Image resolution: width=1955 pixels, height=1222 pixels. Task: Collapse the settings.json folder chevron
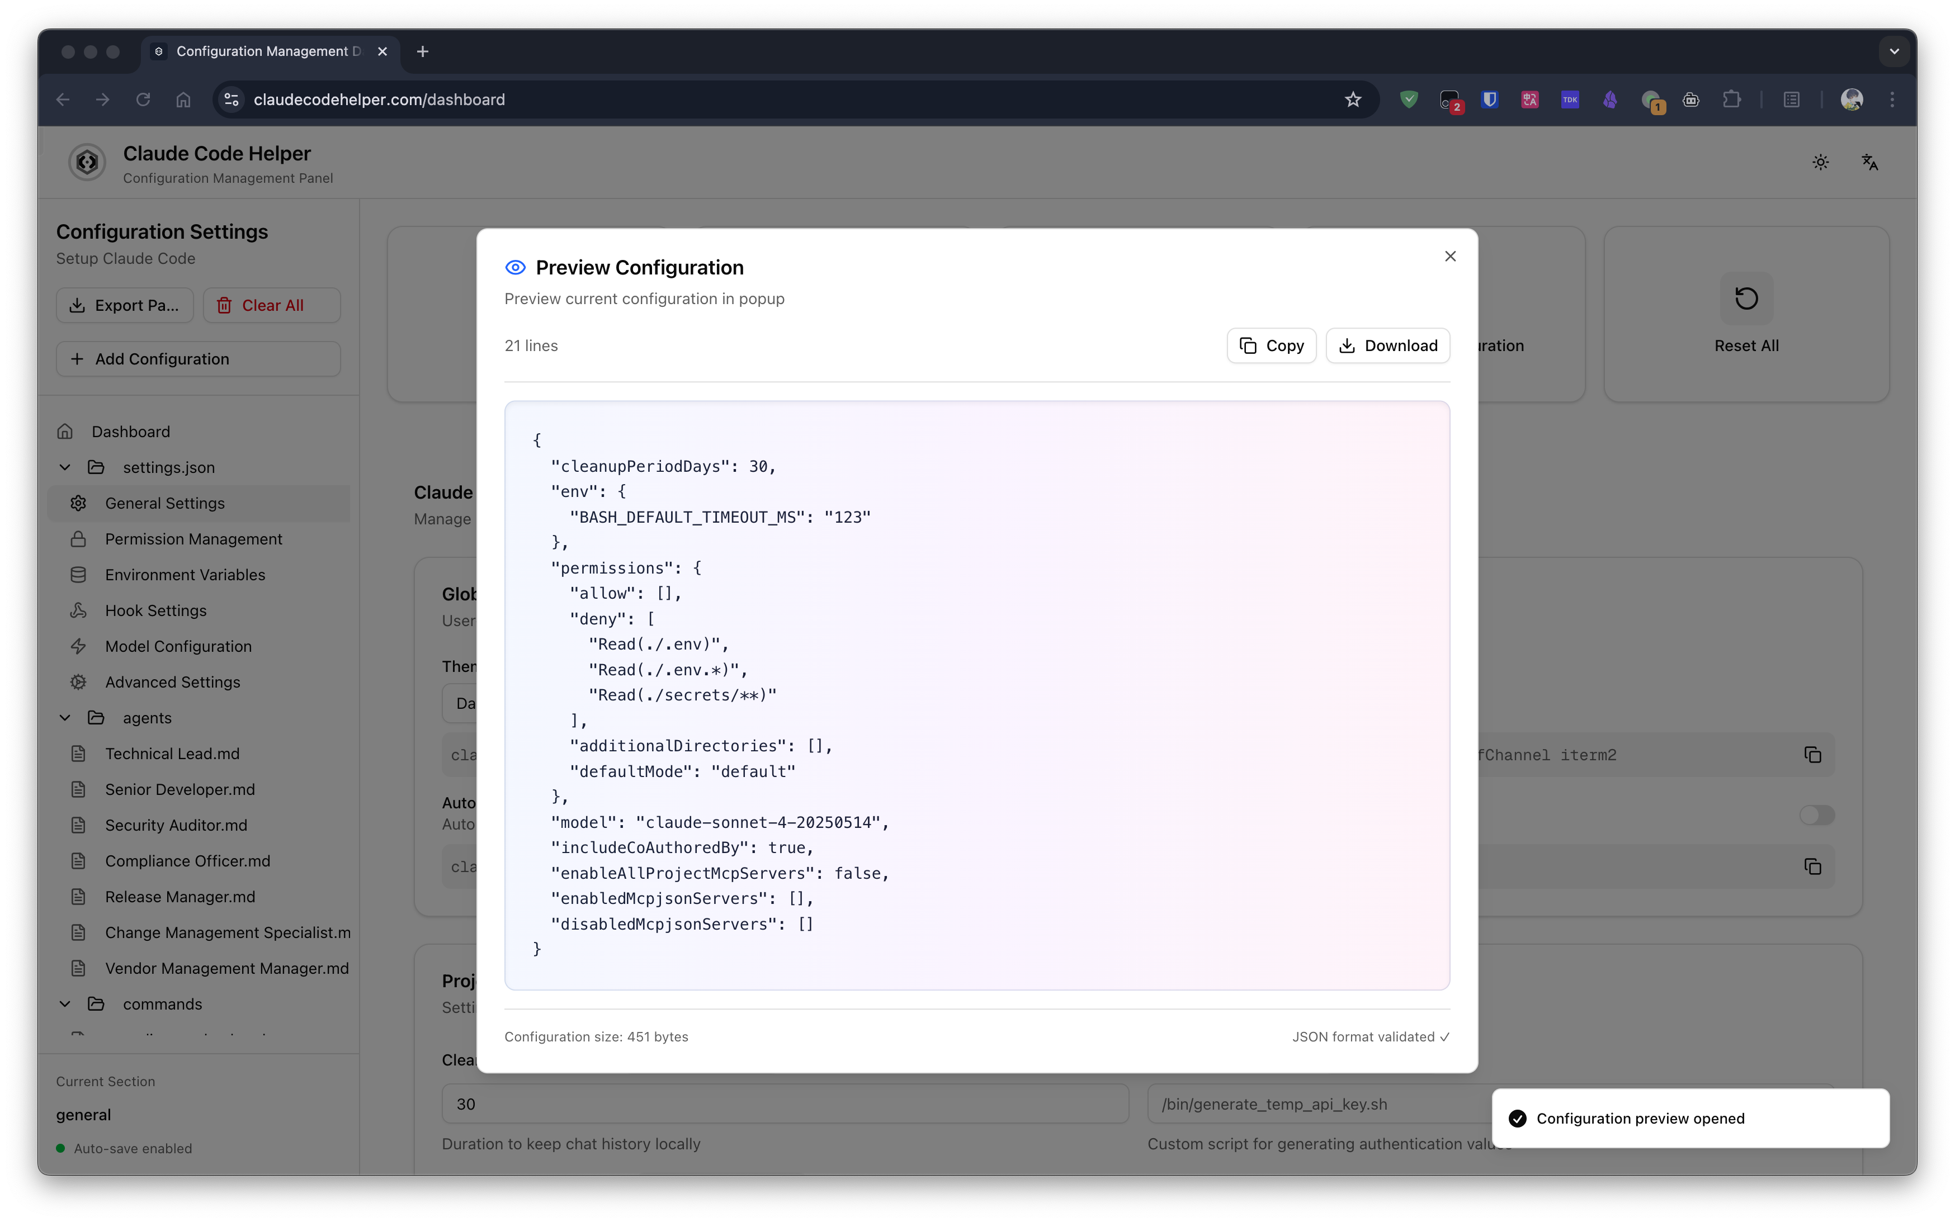pyautogui.click(x=65, y=467)
